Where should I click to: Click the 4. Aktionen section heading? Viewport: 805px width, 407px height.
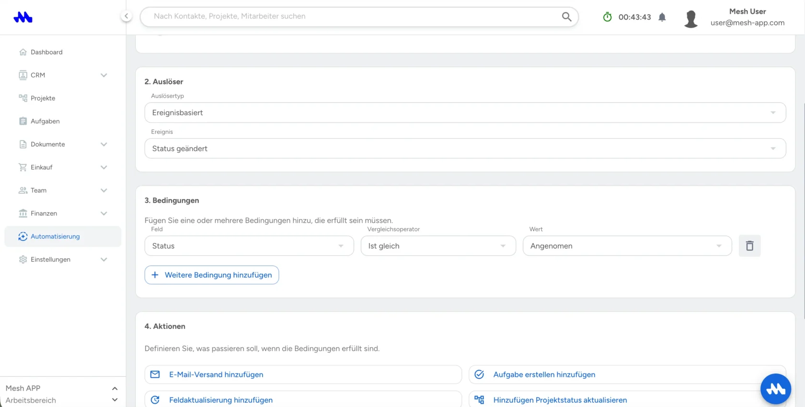165,326
